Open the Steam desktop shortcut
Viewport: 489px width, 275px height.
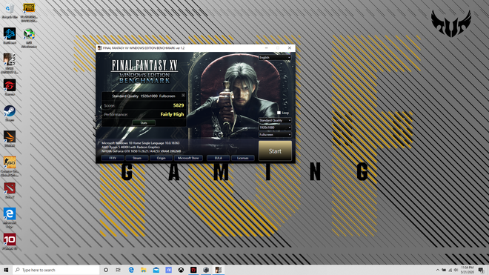tap(10, 111)
